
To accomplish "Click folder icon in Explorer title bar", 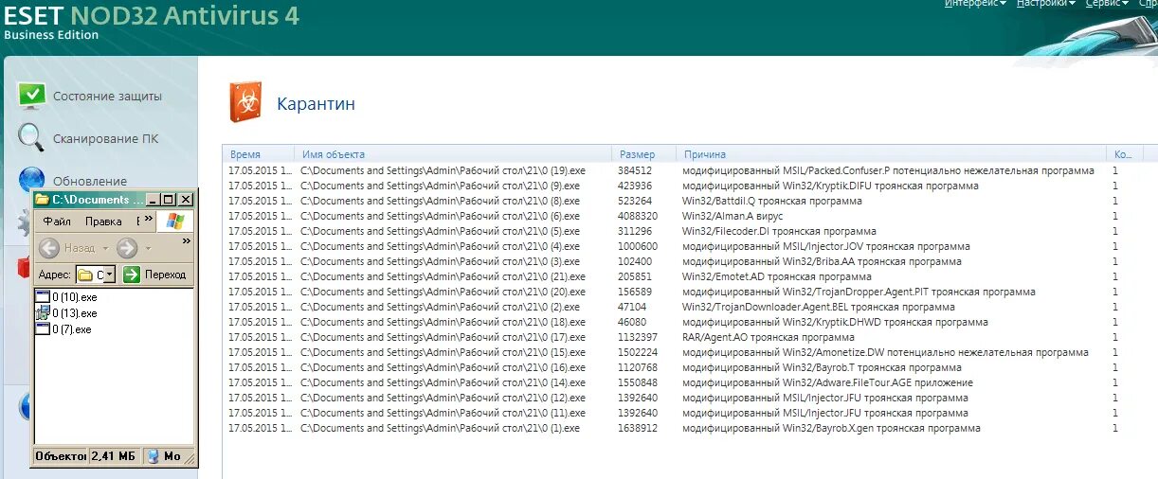I will coord(42,200).
